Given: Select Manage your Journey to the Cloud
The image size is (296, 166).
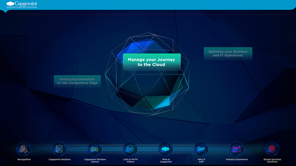Looking at the screenshot, I should [x=152, y=62].
